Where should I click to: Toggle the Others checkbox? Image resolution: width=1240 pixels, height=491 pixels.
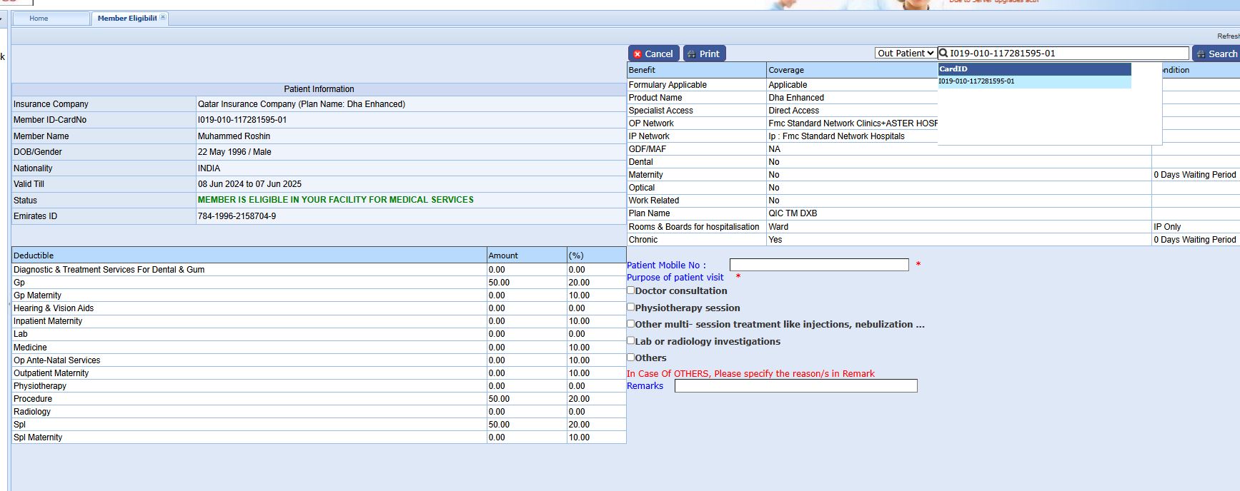631,357
